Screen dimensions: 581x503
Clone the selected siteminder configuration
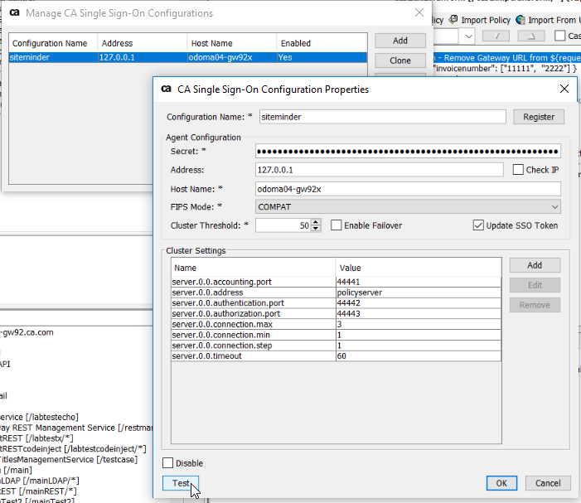(x=400, y=60)
